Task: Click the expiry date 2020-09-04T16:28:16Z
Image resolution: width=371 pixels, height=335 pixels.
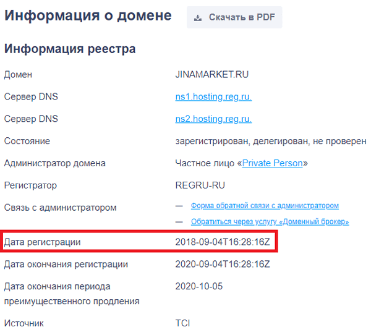Action: click(223, 264)
